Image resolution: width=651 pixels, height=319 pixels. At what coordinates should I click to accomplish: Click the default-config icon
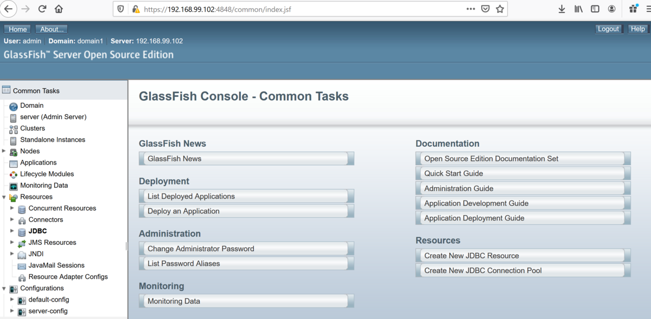[22, 300]
